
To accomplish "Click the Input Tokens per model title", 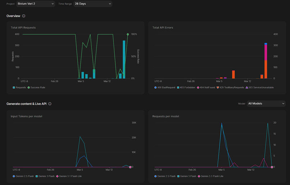I will pyautogui.click(x=27, y=116).
